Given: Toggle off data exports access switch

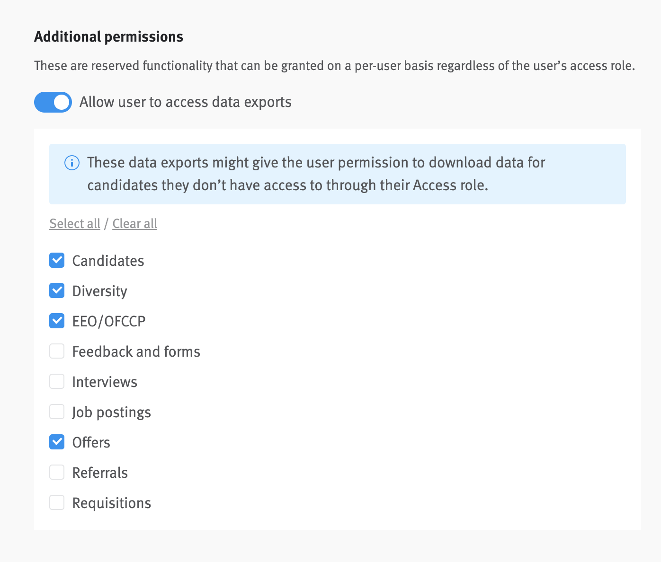Looking at the screenshot, I should (x=53, y=102).
